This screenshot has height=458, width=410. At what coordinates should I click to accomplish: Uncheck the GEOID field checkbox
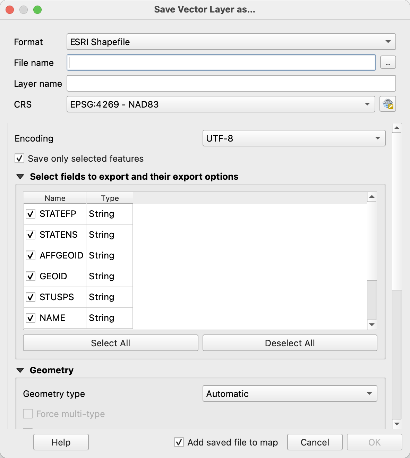click(x=30, y=276)
